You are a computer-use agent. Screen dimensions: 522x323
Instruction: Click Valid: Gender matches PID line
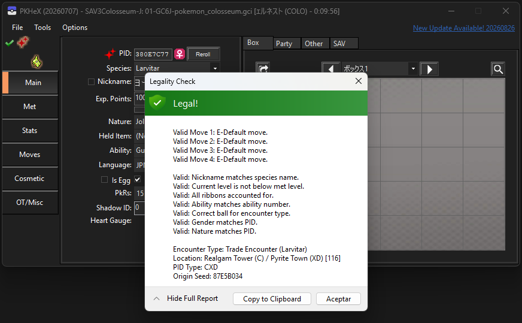coord(215,222)
